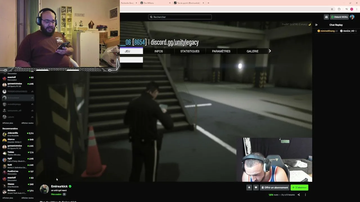Screen dimensions: 360x202
Task: Click Afficher plus under Recommandées
Action: coord(8,198)
